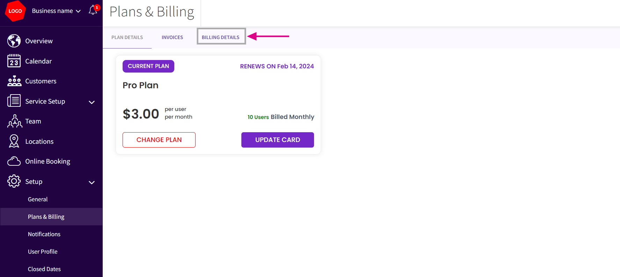Switch to the Billing Details tab

[x=221, y=37]
